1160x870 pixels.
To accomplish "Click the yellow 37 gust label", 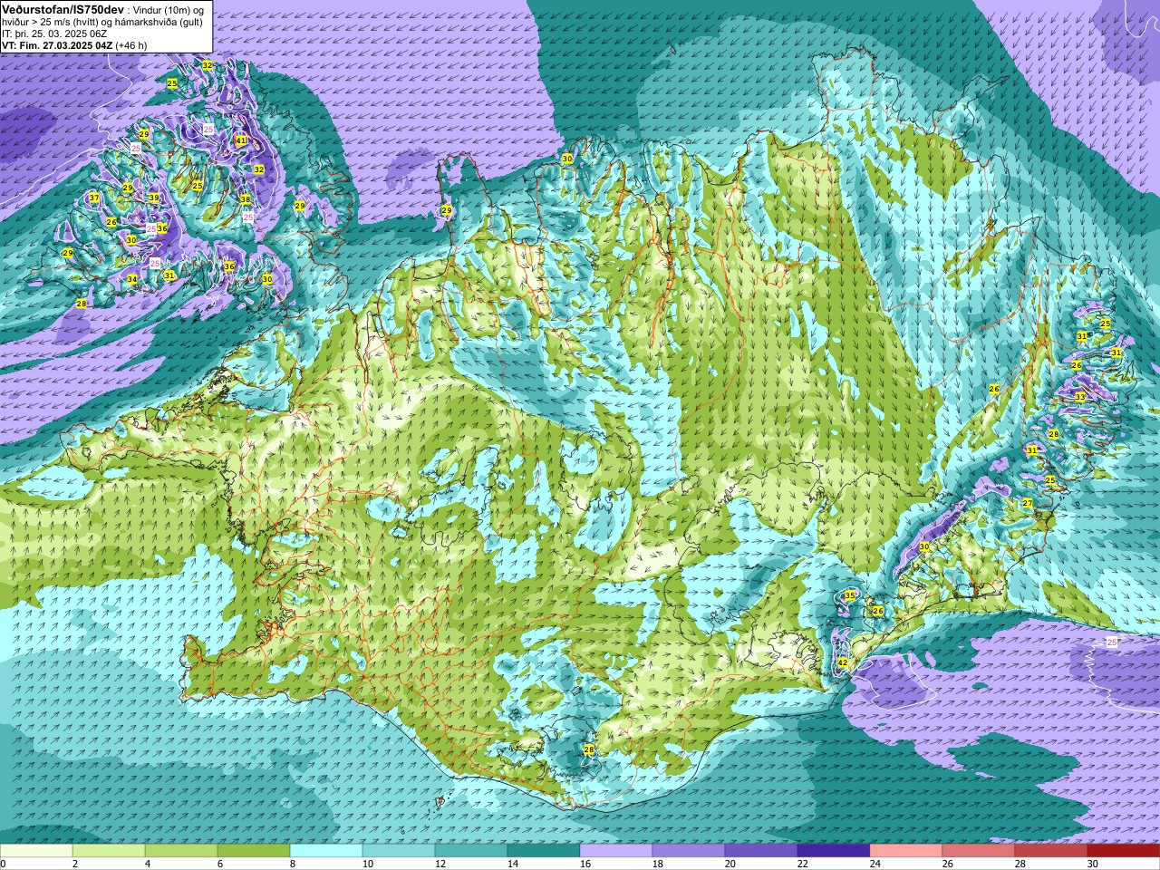I will click(94, 198).
